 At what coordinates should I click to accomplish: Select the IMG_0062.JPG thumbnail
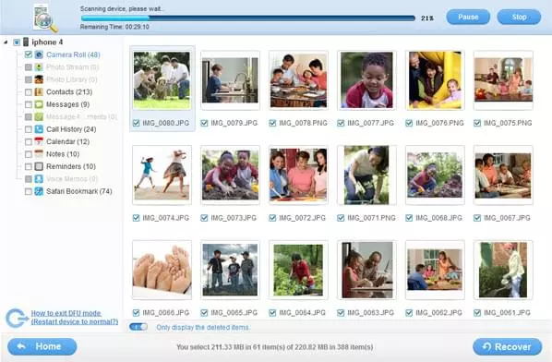point(435,270)
